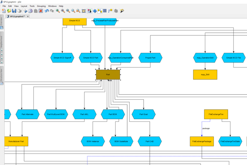Close the SP12.graphml tab
Viewport: 247px width, 165px height.
(x=28, y=16)
